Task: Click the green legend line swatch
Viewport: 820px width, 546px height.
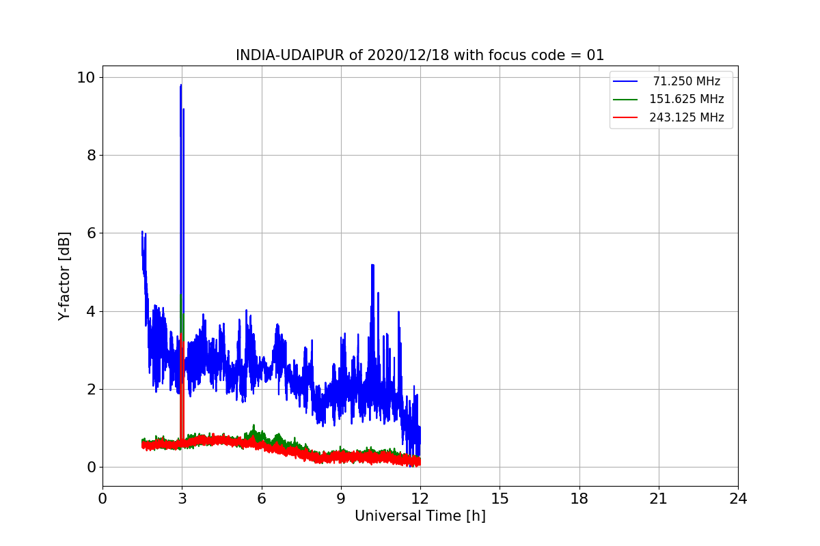Action: tap(626, 100)
